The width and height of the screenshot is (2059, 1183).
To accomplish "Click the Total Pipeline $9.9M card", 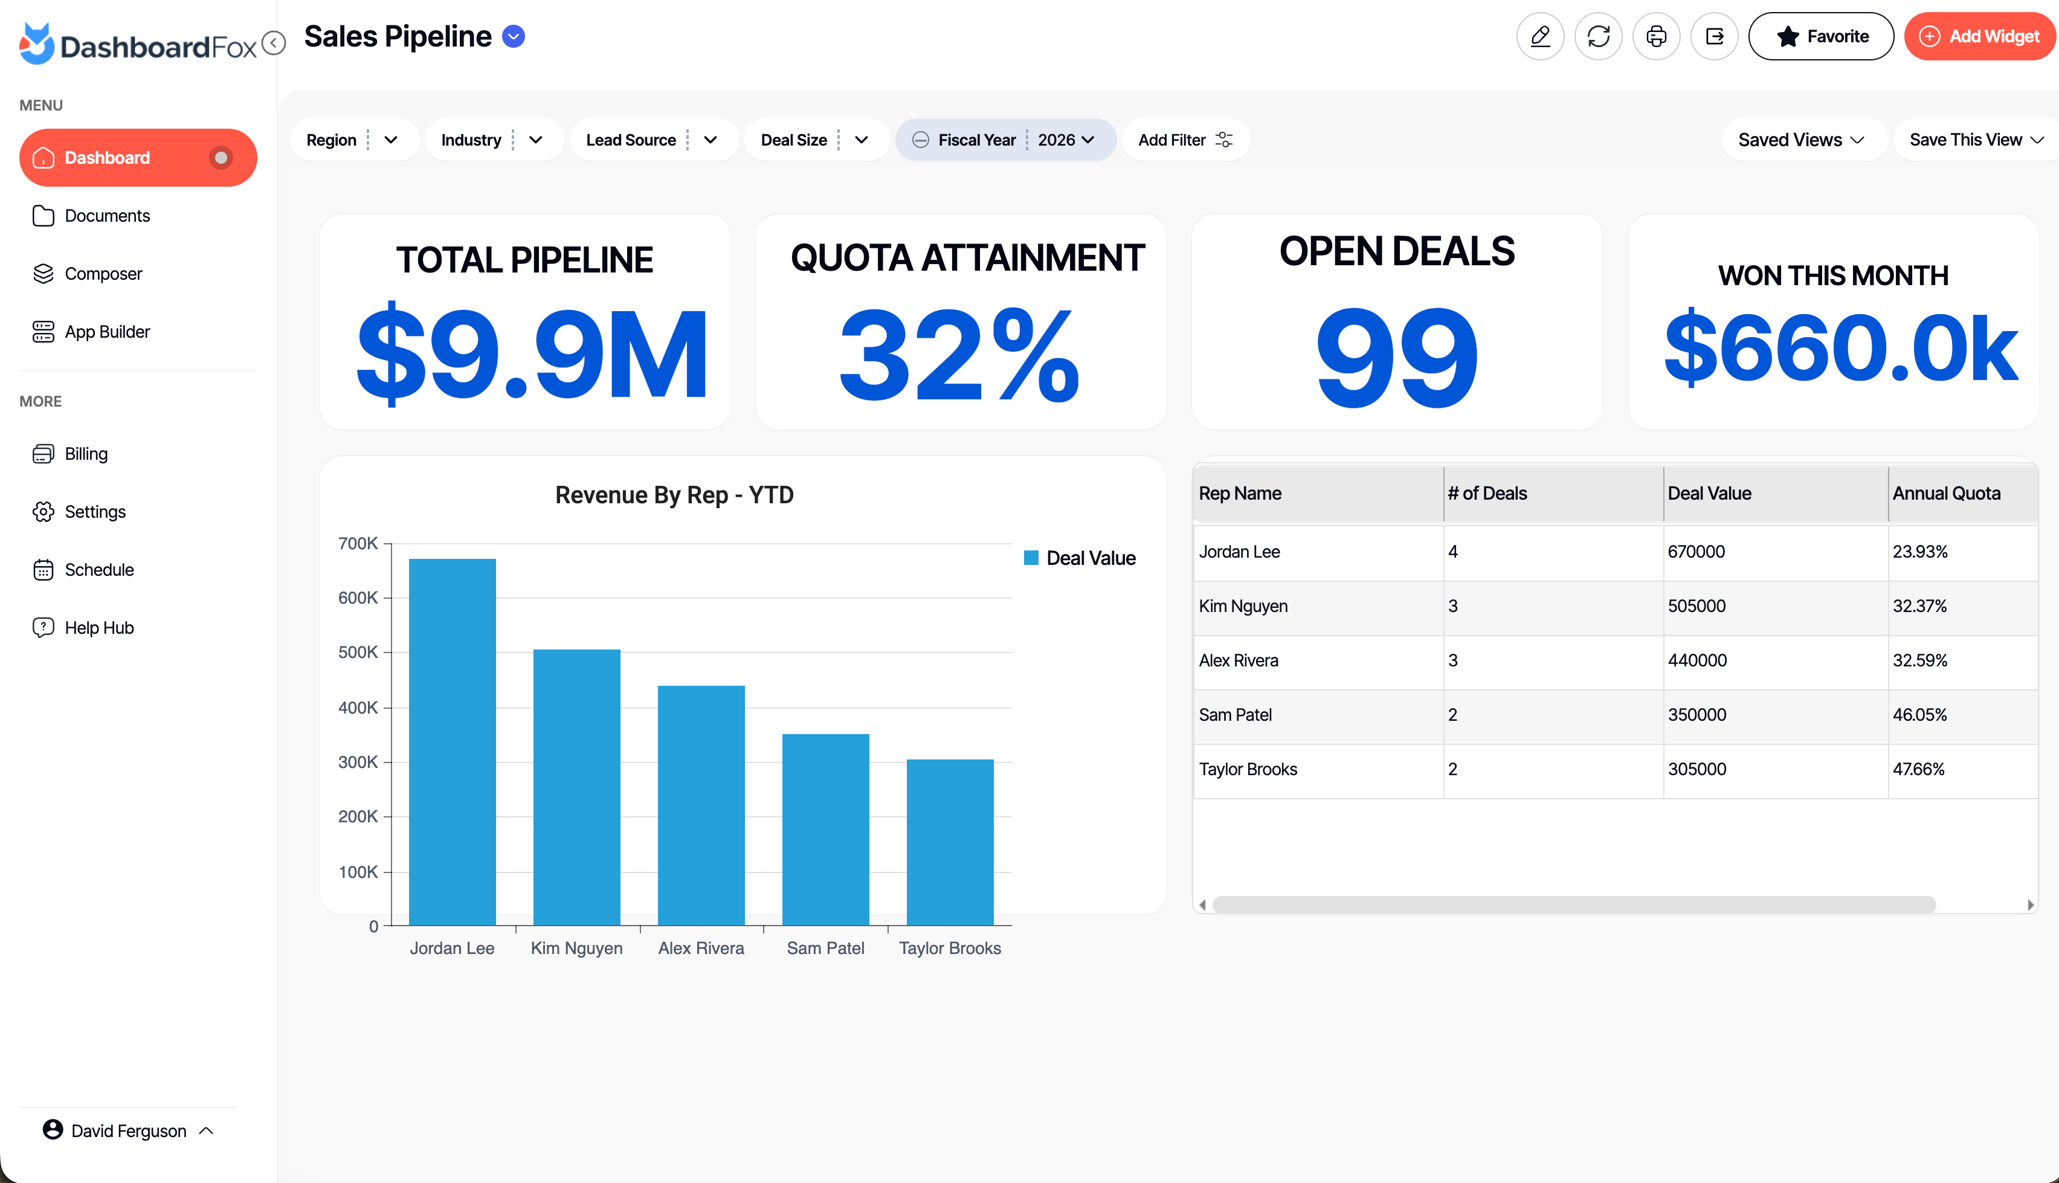I will click(524, 322).
